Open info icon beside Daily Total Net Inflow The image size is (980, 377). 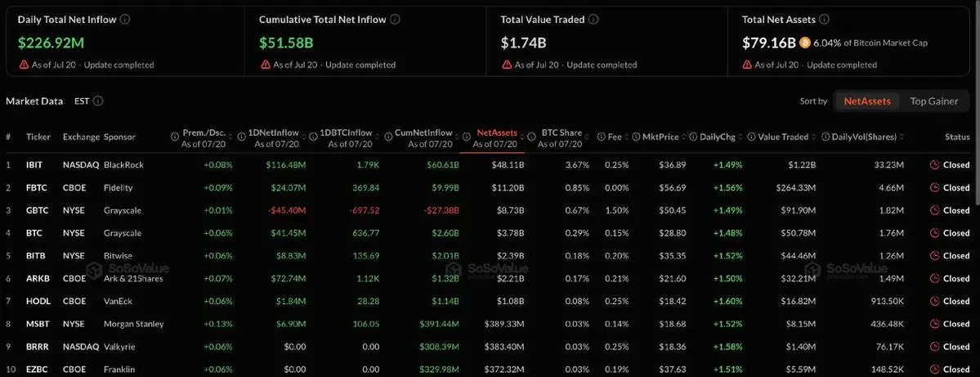[125, 20]
